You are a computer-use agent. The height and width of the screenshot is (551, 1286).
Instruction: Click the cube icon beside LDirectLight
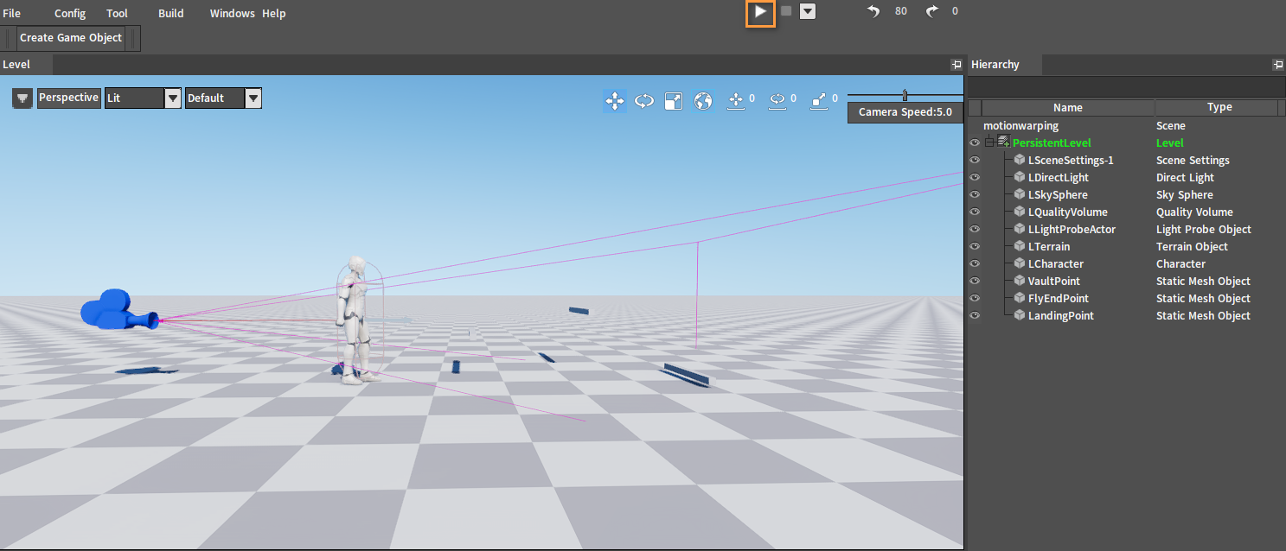tap(1020, 177)
